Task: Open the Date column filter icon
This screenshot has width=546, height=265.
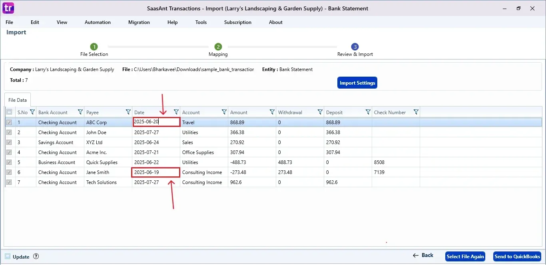Action: click(176, 112)
